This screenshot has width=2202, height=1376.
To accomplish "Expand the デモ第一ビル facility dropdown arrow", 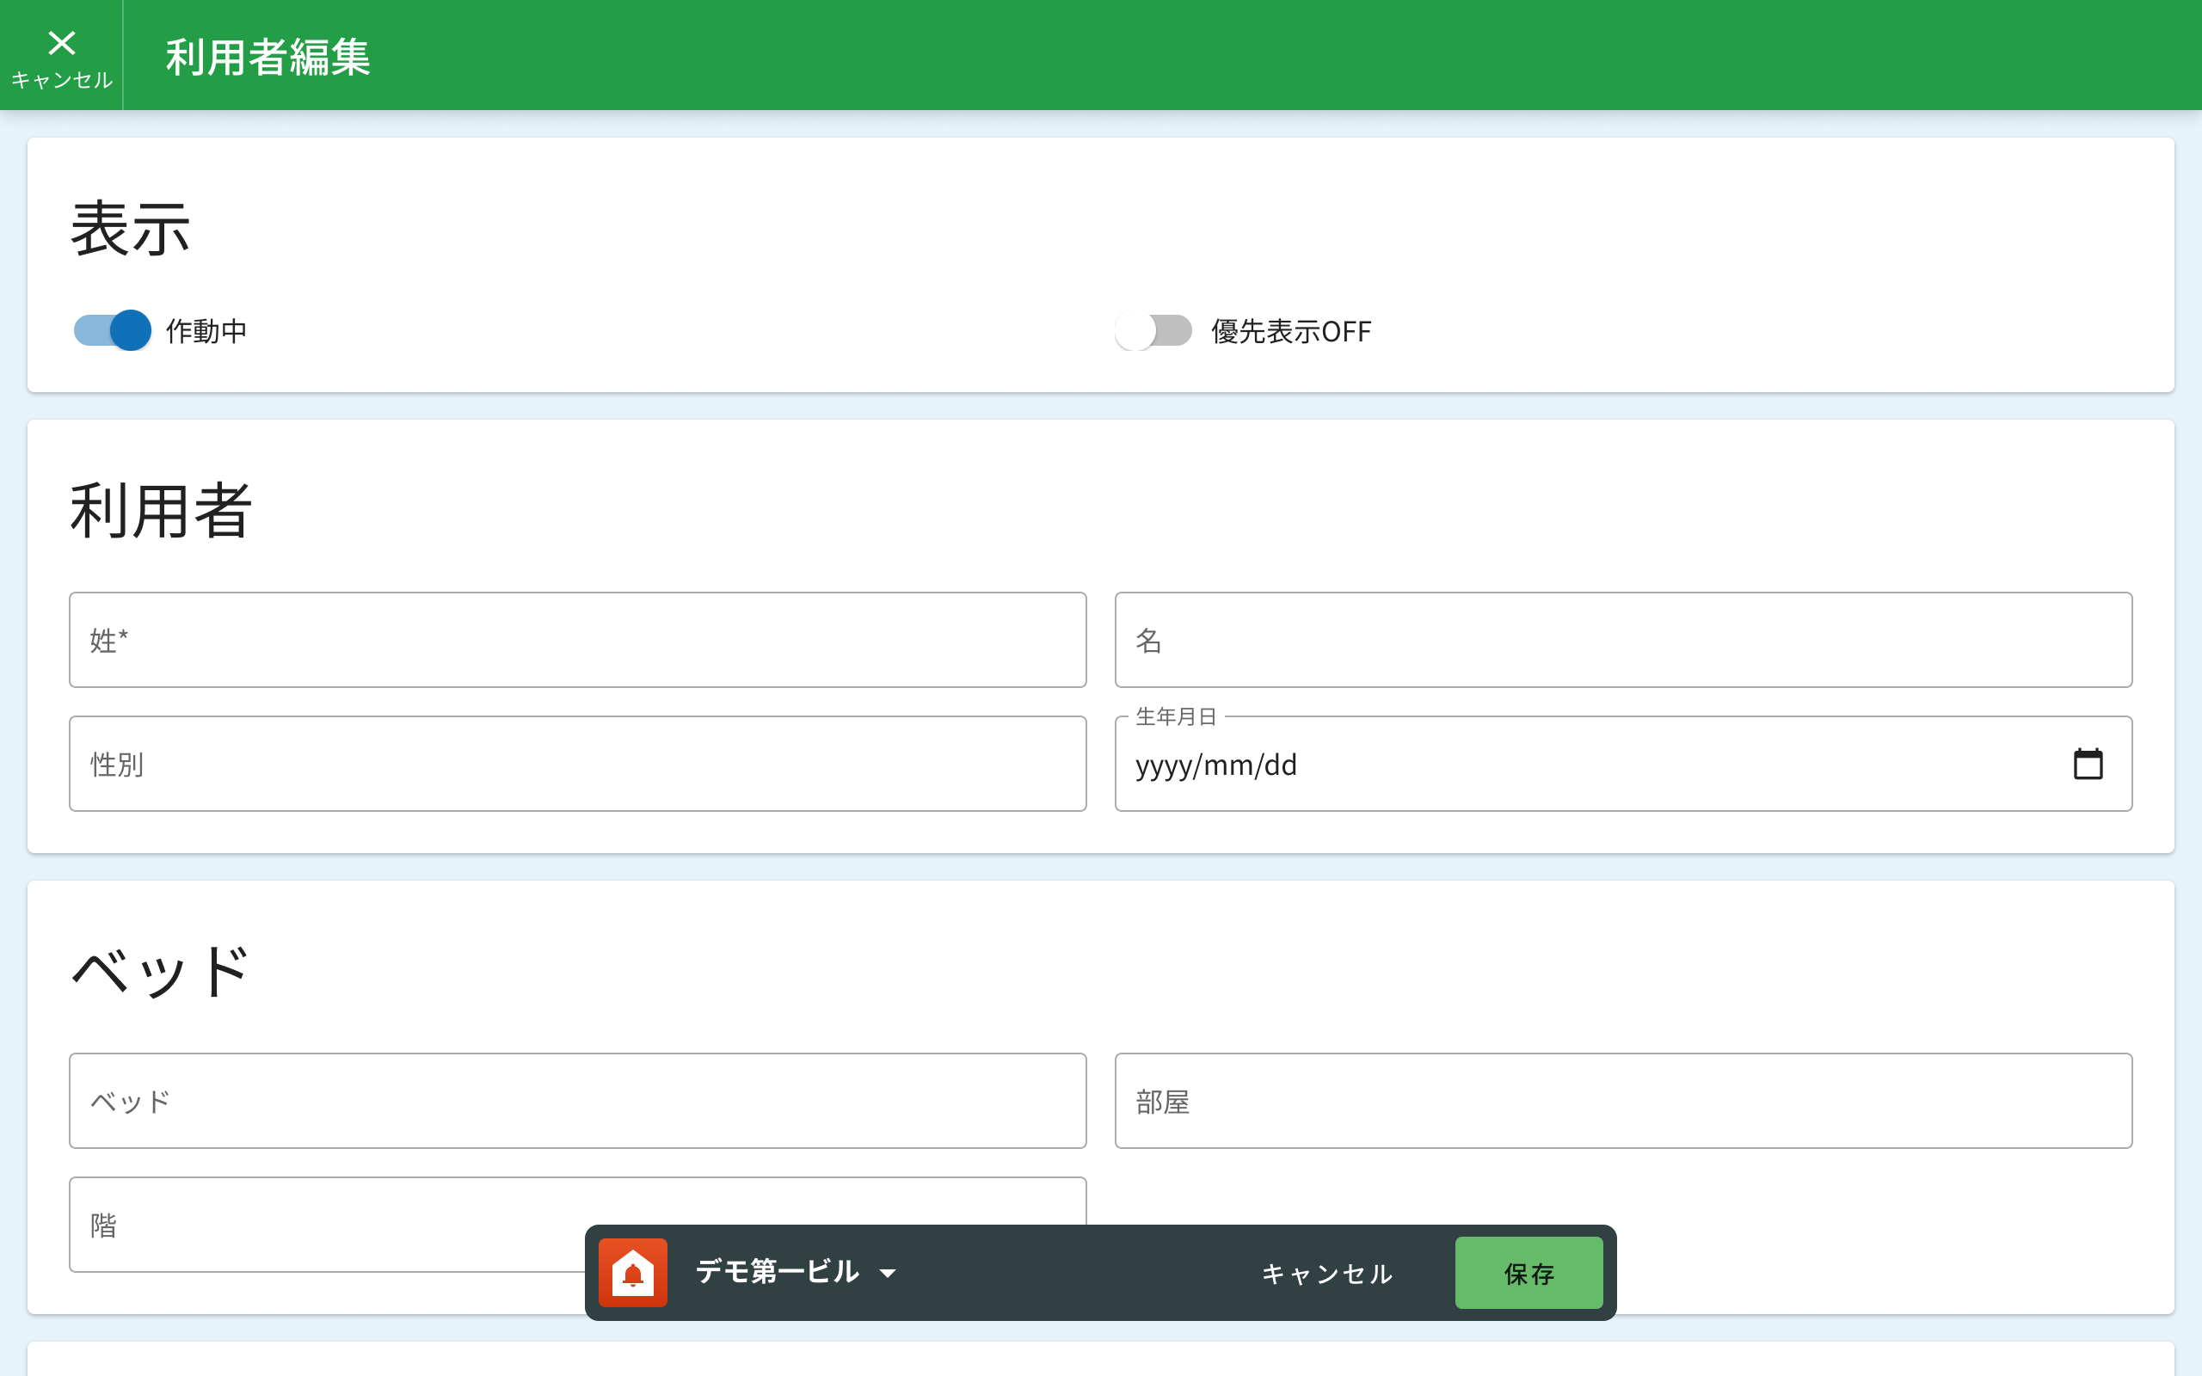I will point(888,1273).
